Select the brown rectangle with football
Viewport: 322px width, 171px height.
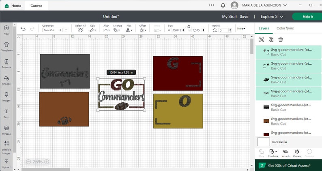pyautogui.click(x=64, y=109)
